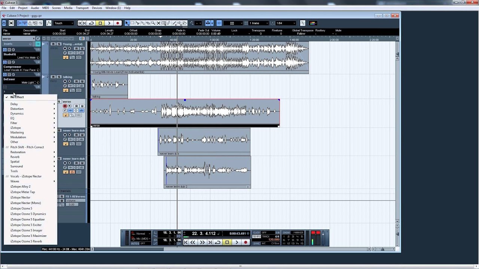Select the Erase tool in toolbar
Screen dimensions: 479x269
coord(148,23)
